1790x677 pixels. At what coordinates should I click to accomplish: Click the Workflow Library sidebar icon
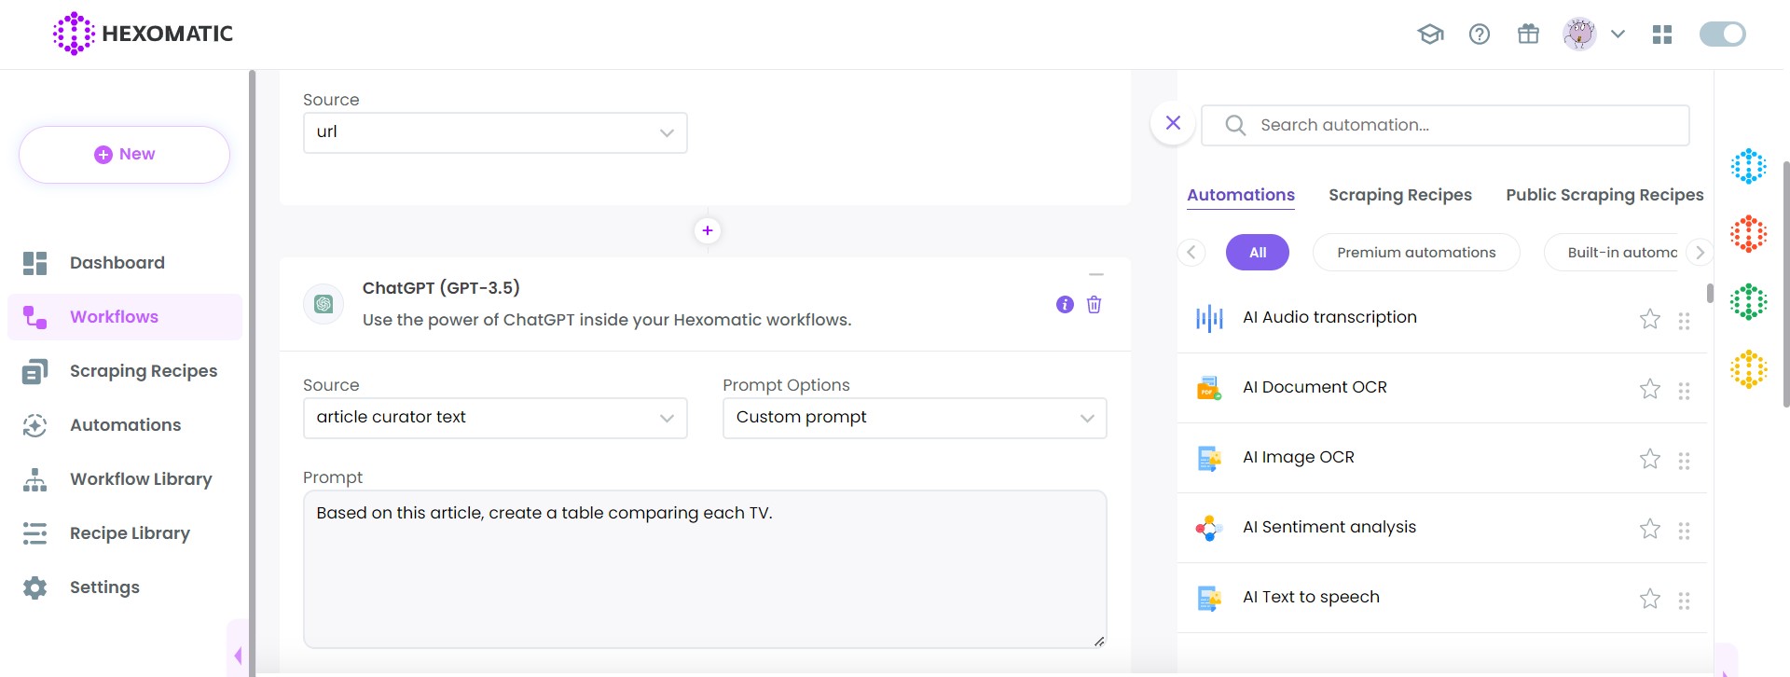click(x=34, y=479)
